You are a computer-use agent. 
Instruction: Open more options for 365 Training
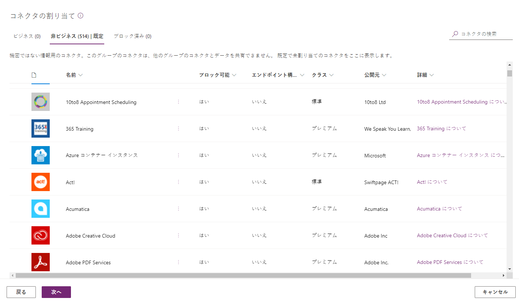(x=178, y=128)
